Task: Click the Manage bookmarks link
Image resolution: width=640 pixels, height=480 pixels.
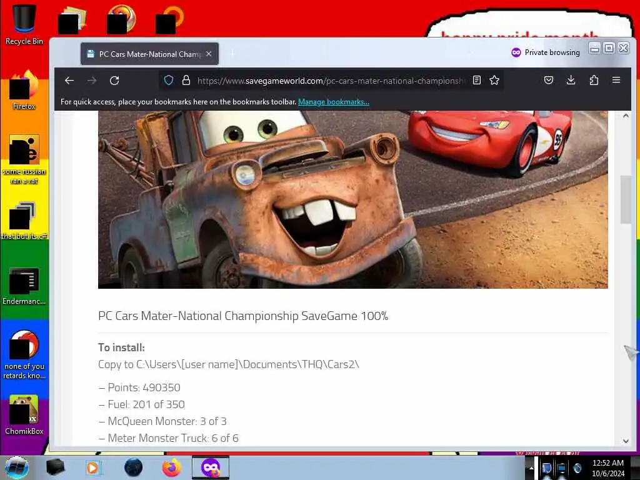Action: [x=334, y=102]
